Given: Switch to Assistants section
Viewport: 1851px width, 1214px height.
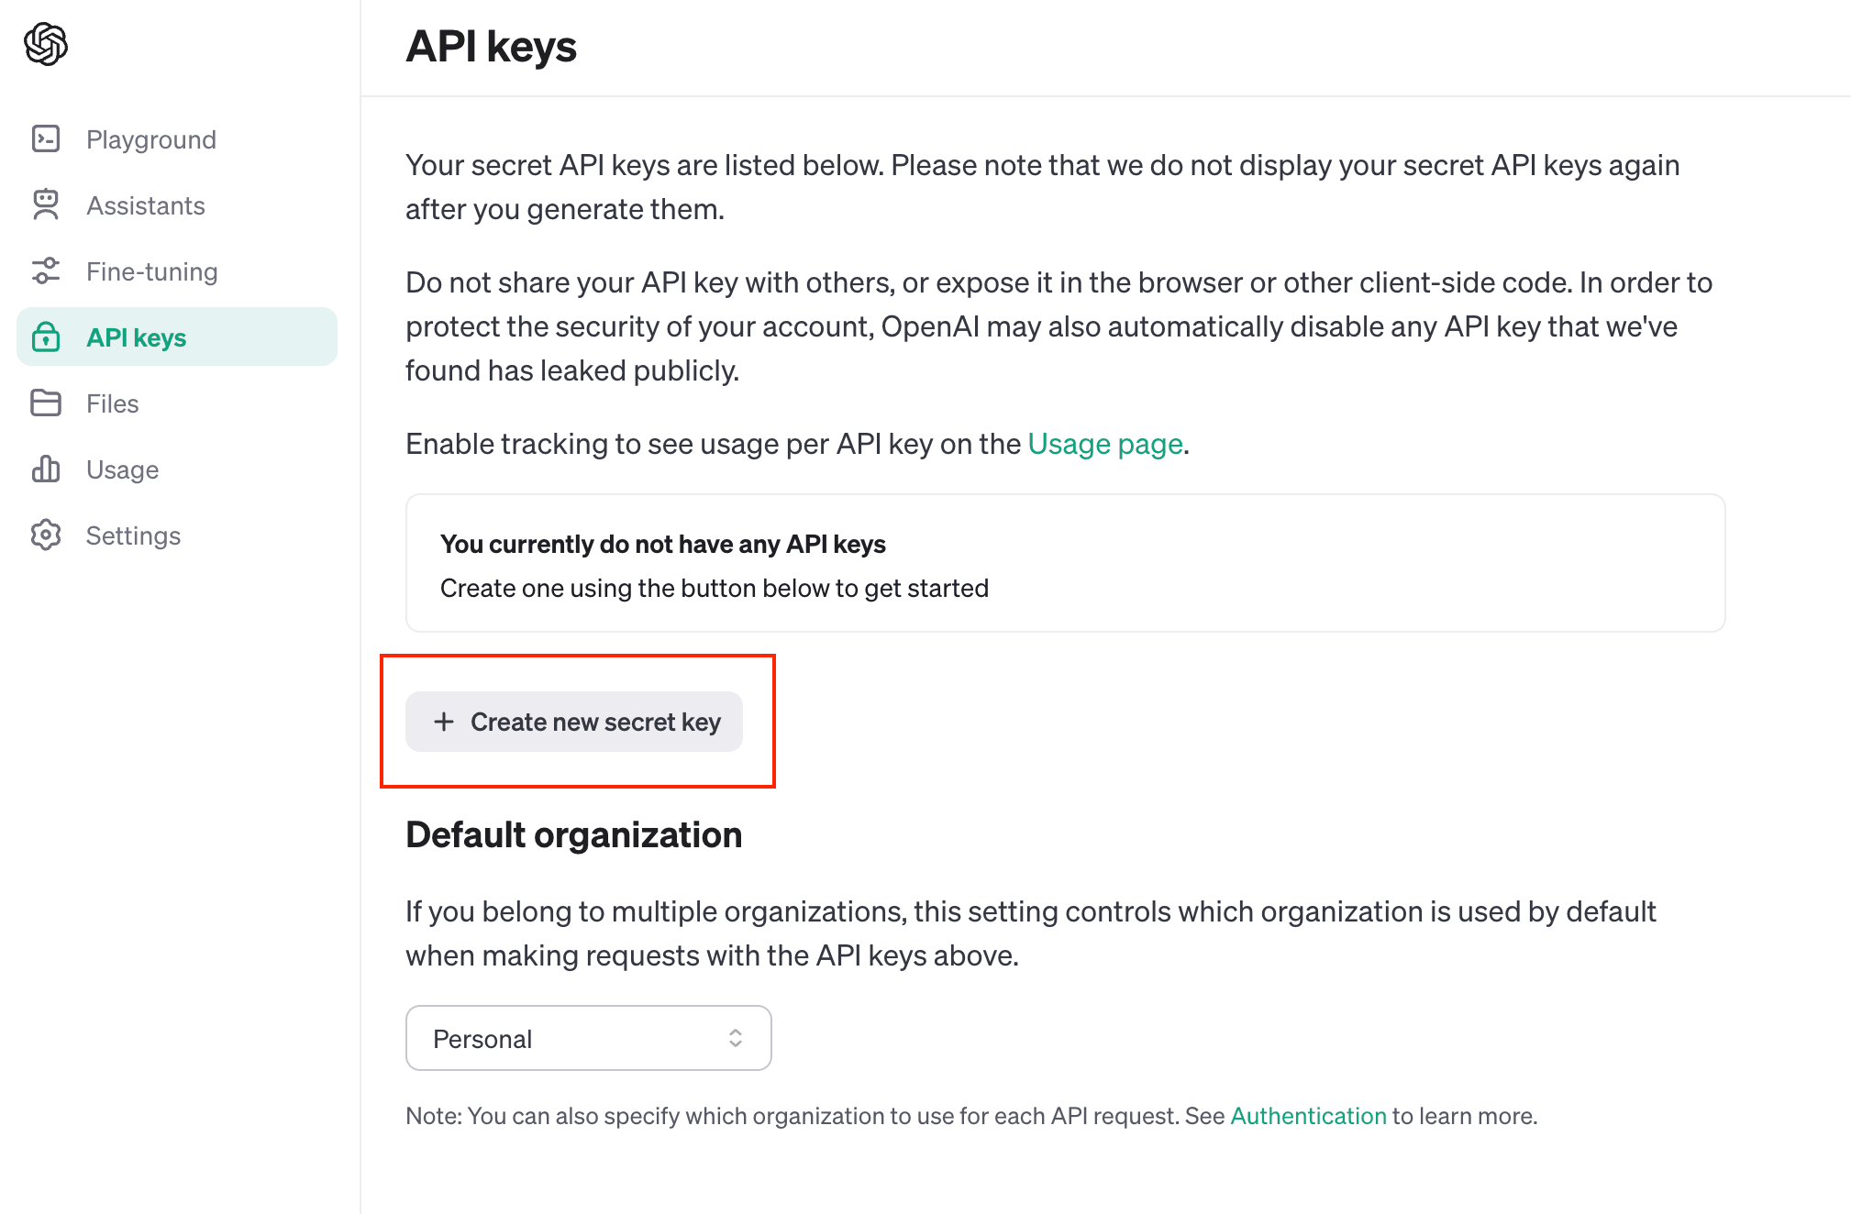Looking at the screenshot, I should point(146,205).
